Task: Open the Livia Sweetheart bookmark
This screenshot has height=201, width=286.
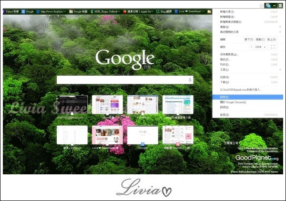Action: pos(190,11)
